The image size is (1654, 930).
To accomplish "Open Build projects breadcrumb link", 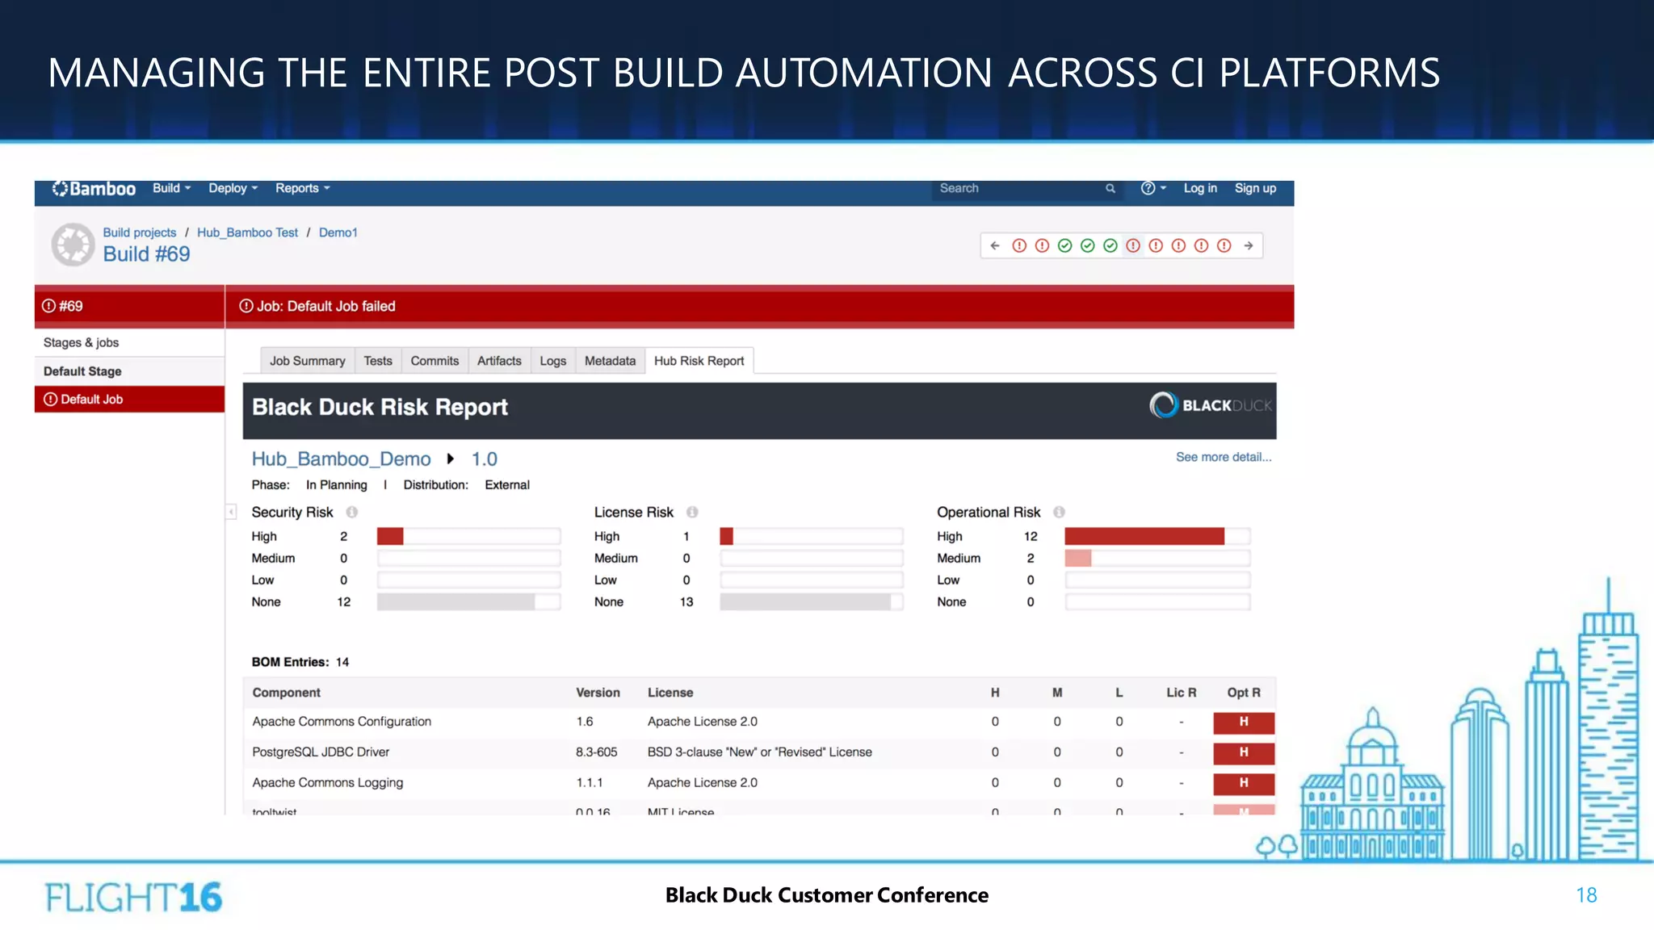I will click(139, 232).
